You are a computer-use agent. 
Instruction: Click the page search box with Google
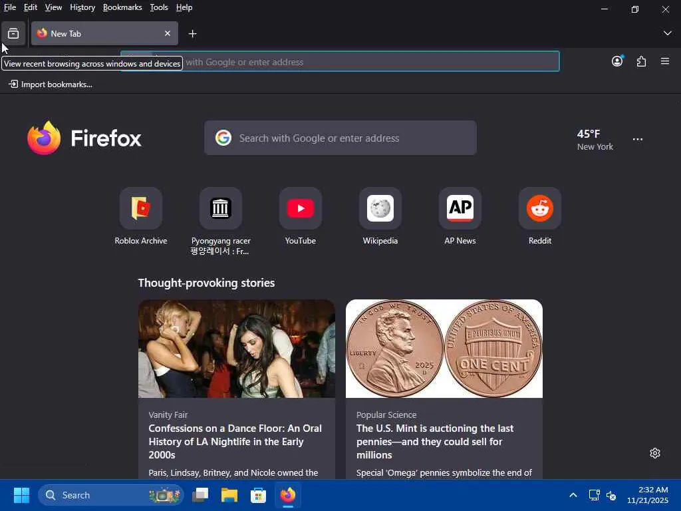pyautogui.click(x=340, y=138)
